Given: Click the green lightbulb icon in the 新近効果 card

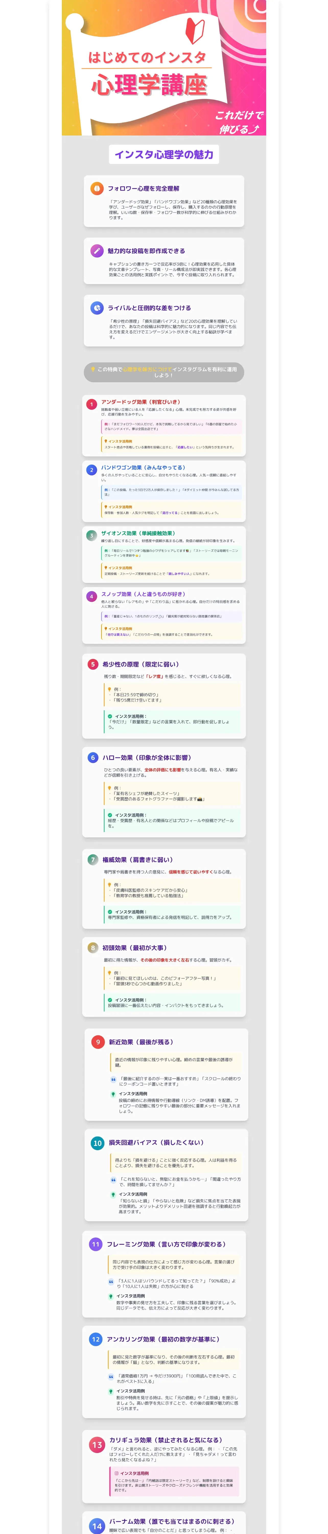Looking at the screenshot, I should (114, 1094).
